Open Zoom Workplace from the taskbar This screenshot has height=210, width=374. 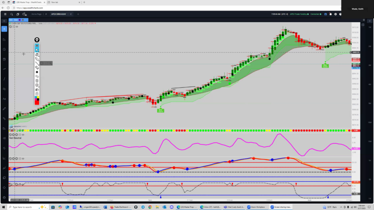256,207
